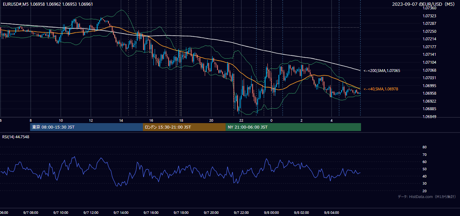Click the 9/7 16:00 date axis label
Screen dimensions: 460x216
(151, 213)
